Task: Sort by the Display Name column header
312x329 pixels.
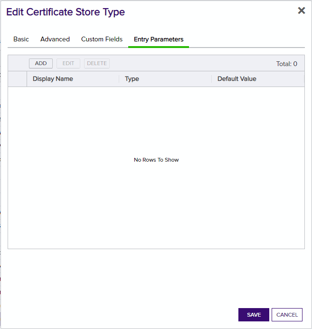Action: (73, 79)
